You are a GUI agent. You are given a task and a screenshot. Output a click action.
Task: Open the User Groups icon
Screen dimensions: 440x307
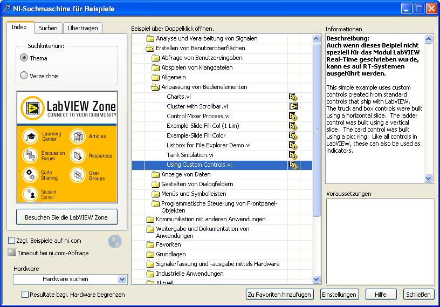(78, 175)
